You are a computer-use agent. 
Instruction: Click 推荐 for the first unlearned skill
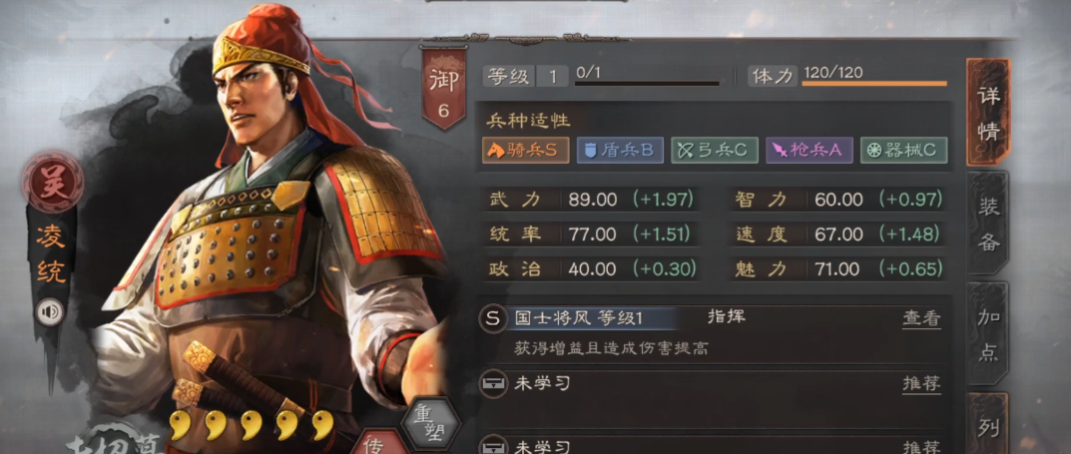coord(921,384)
